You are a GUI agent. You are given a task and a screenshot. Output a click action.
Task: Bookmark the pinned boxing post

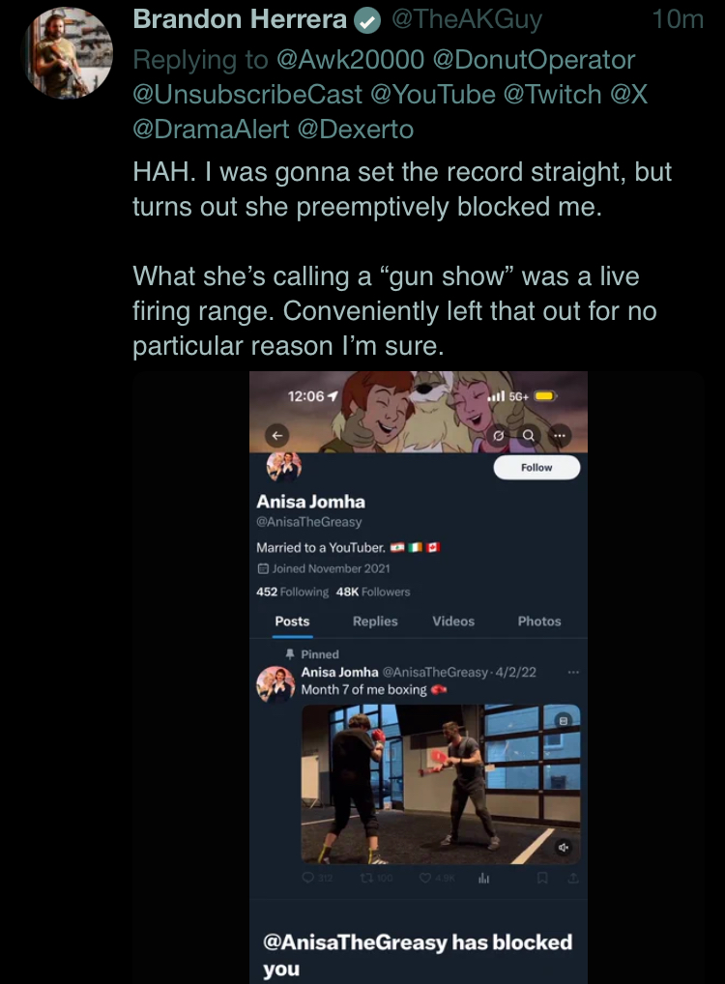pyautogui.click(x=542, y=878)
